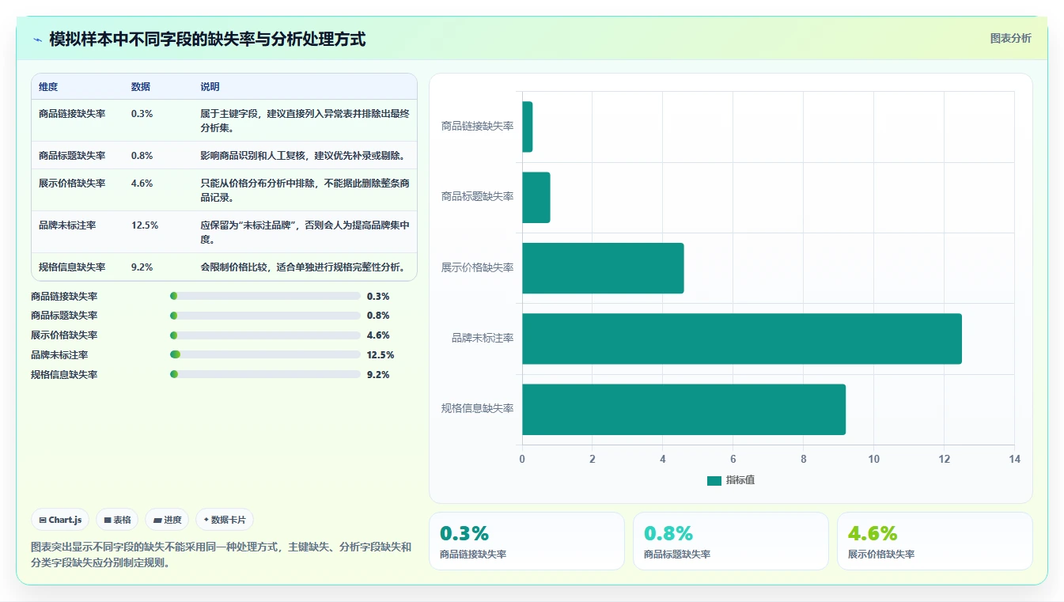Click the summary paragraph starting 图表突出显示

pos(221,555)
